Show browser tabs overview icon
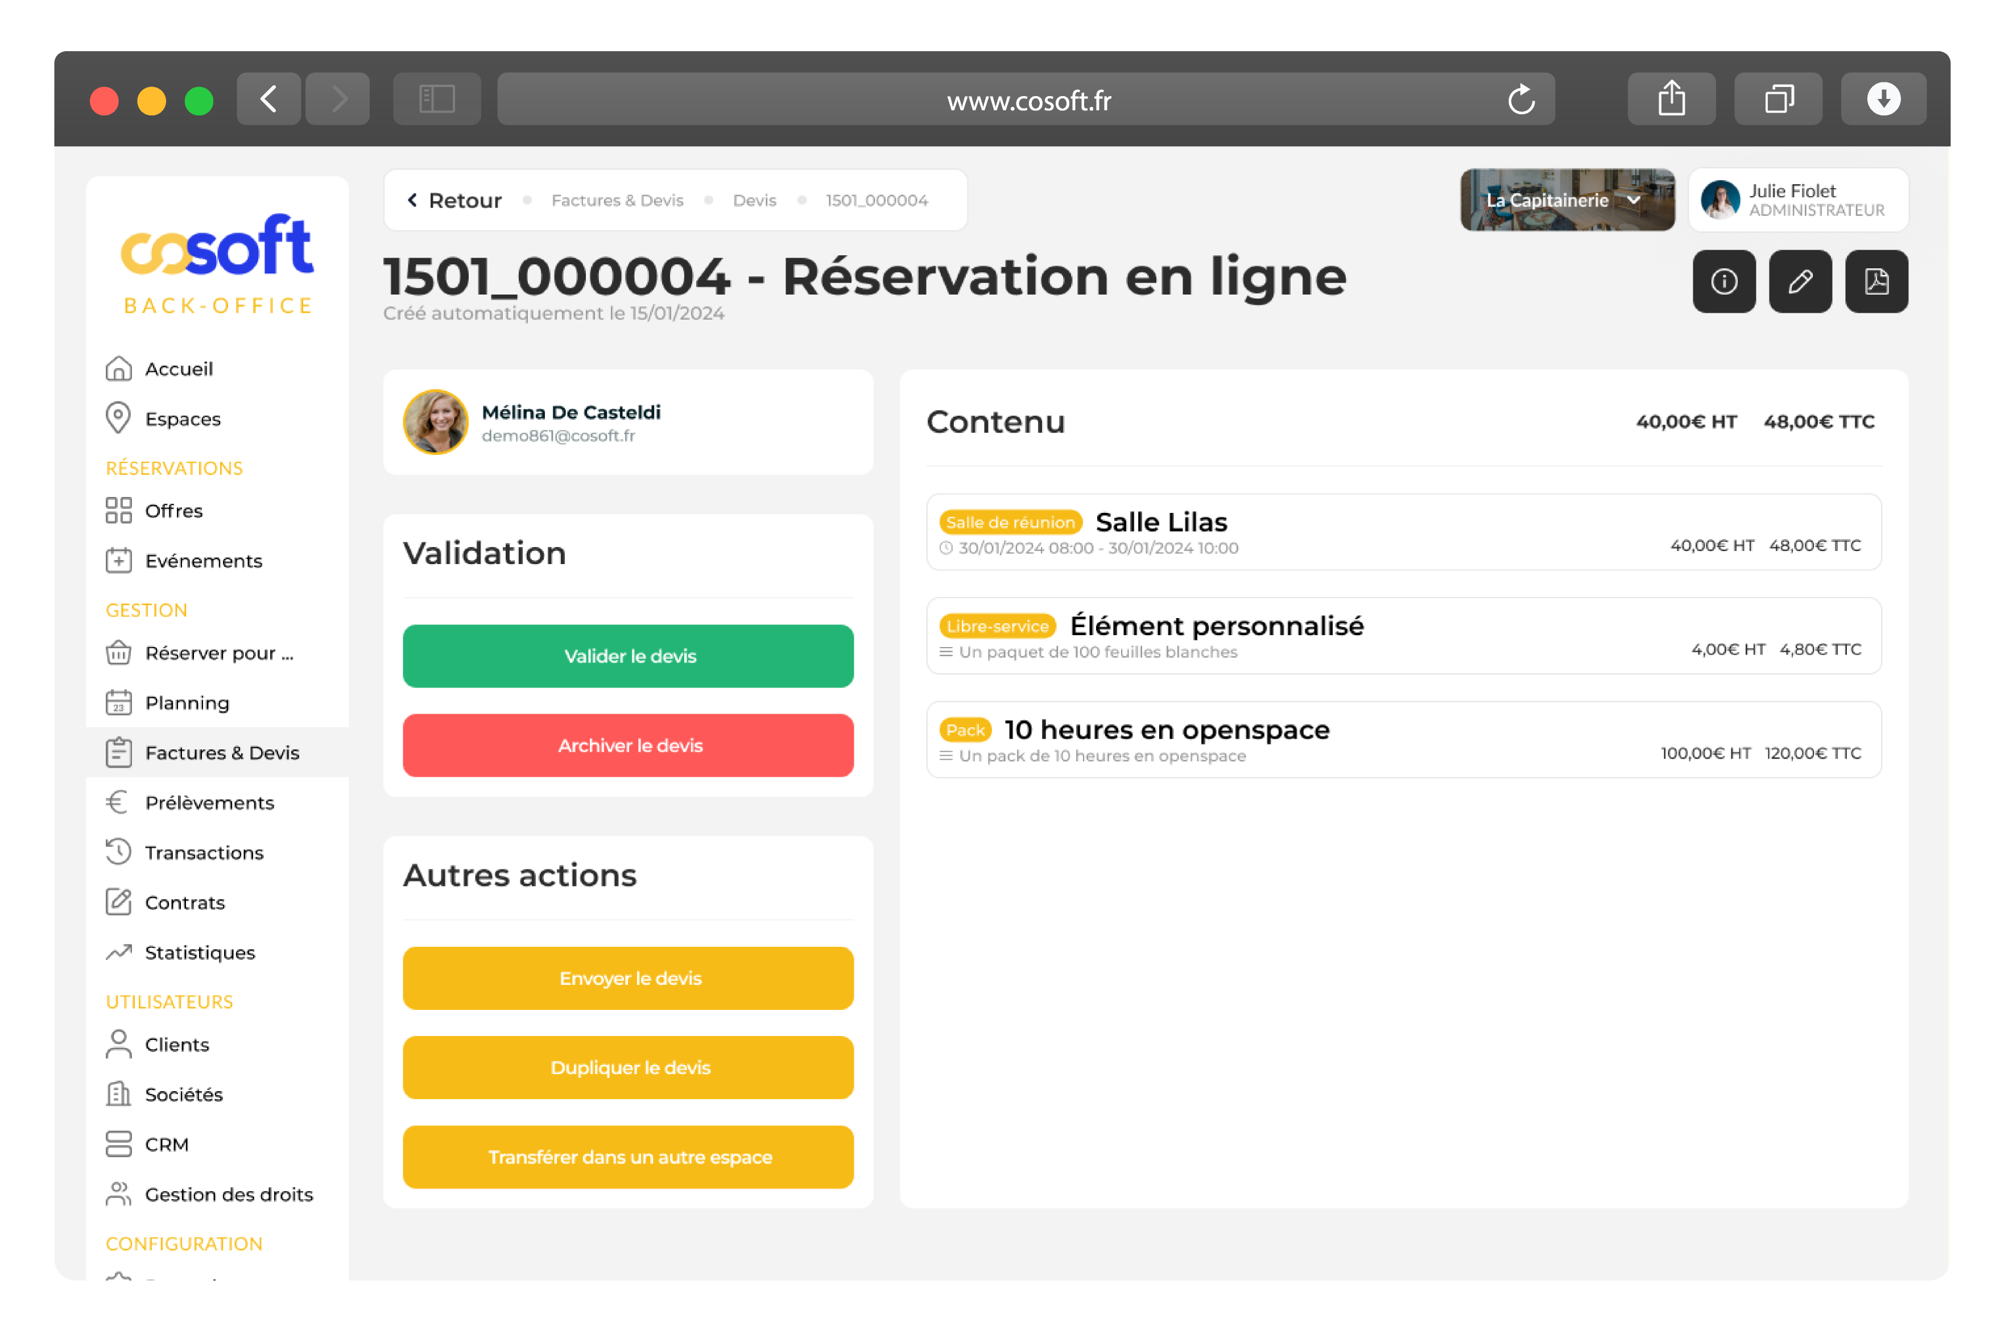The width and height of the screenshot is (2005, 1334). (1778, 100)
